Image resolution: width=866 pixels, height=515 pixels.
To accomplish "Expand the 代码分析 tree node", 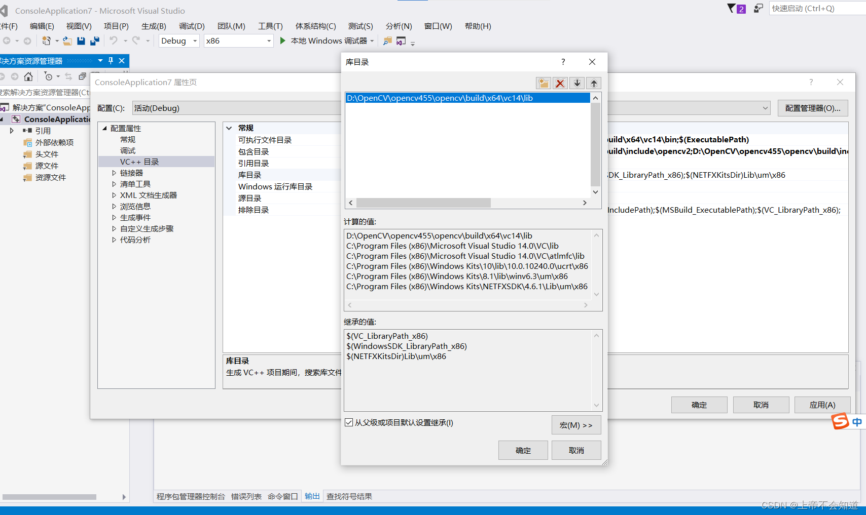I will tap(114, 240).
